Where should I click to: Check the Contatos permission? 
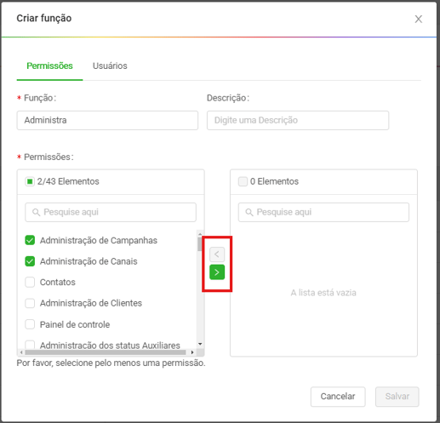pos(30,283)
